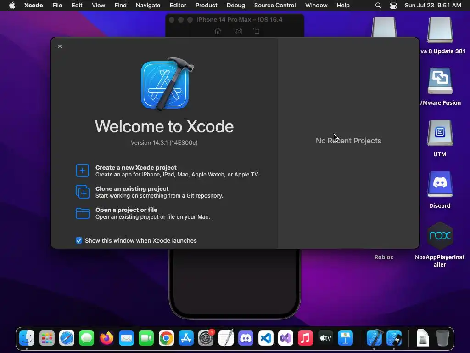Click the Version 14.3.1 (14E300c) text

[x=164, y=142]
